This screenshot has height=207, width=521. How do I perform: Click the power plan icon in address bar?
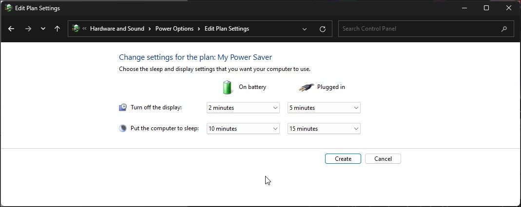tap(76, 29)
